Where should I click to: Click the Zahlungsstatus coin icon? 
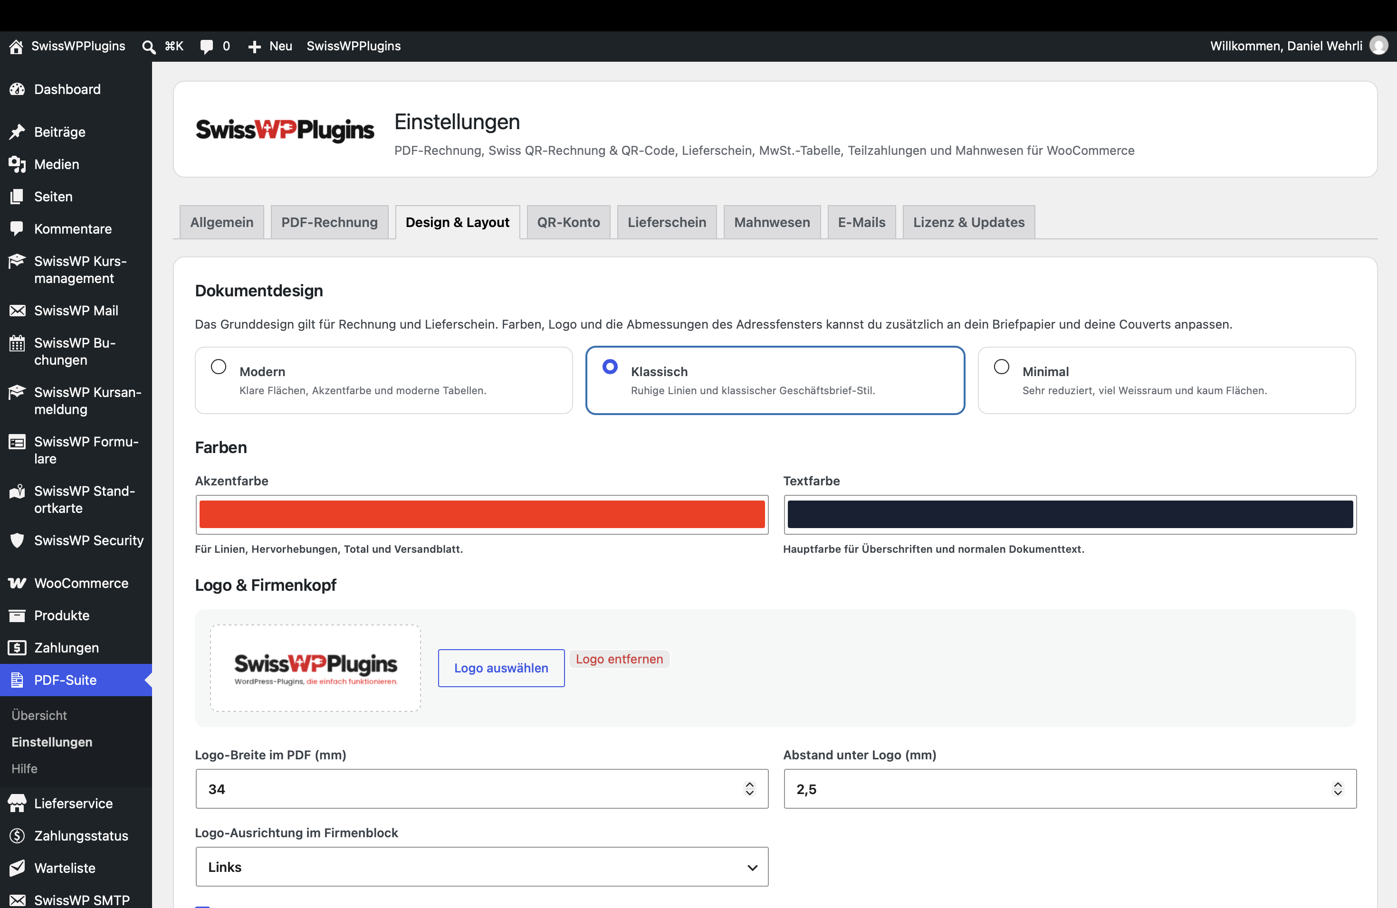tap(17, 836)
